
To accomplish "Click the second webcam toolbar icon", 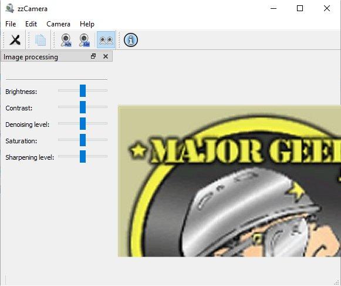I will [84, 40].
